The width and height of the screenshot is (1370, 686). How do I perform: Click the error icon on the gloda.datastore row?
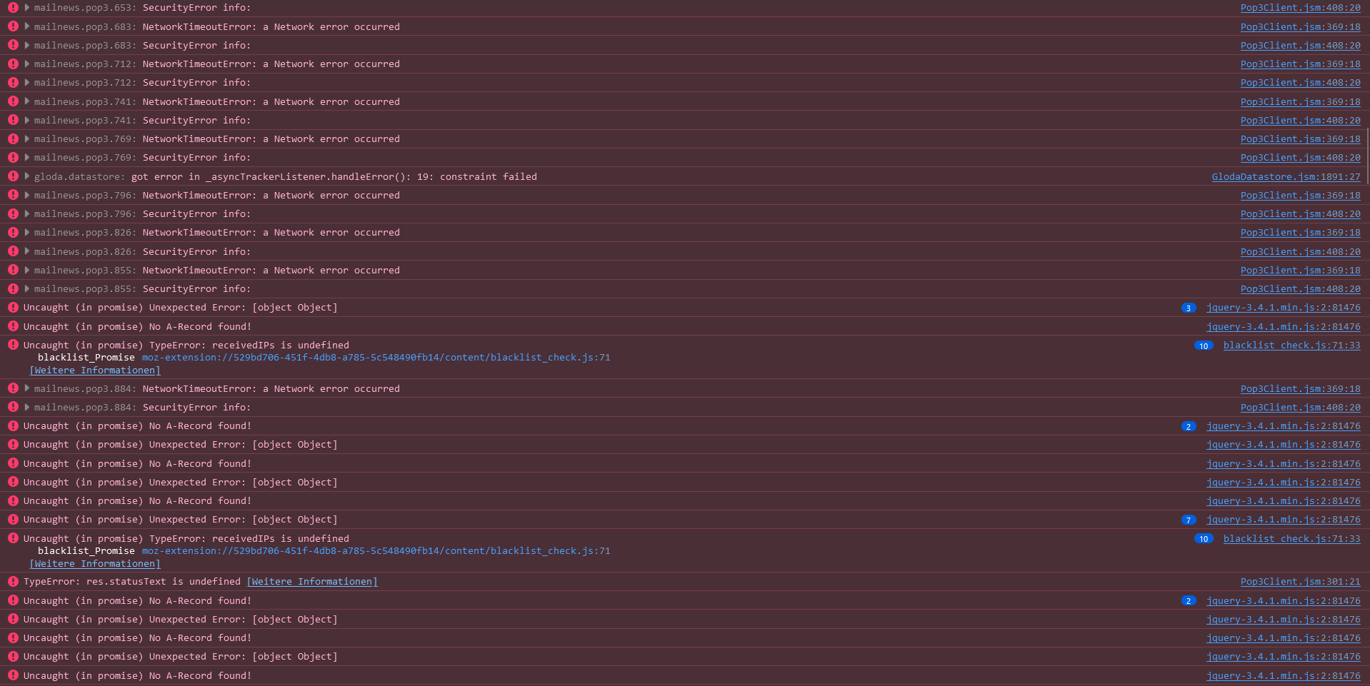coord(13,176)
